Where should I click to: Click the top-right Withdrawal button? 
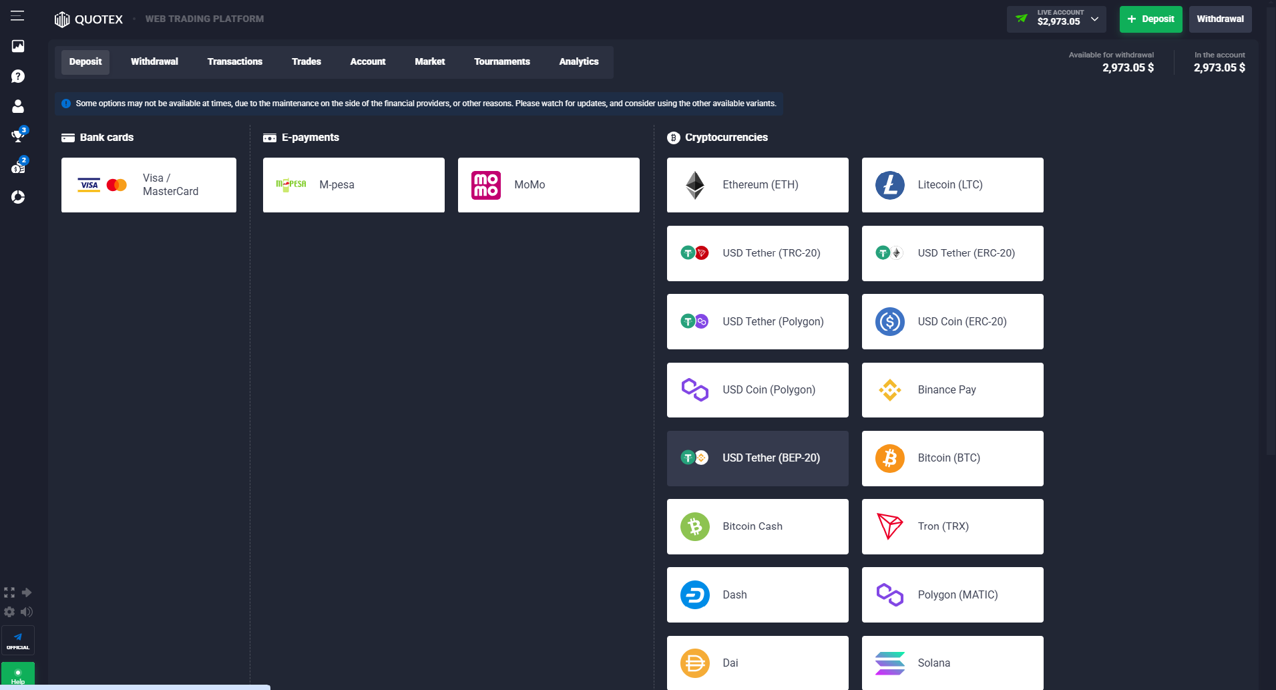click(1220, 19)
